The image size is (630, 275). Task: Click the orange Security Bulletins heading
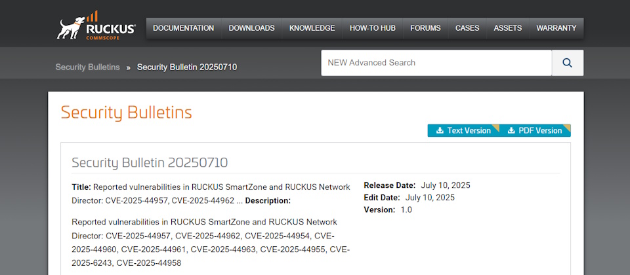coord(126,112)
